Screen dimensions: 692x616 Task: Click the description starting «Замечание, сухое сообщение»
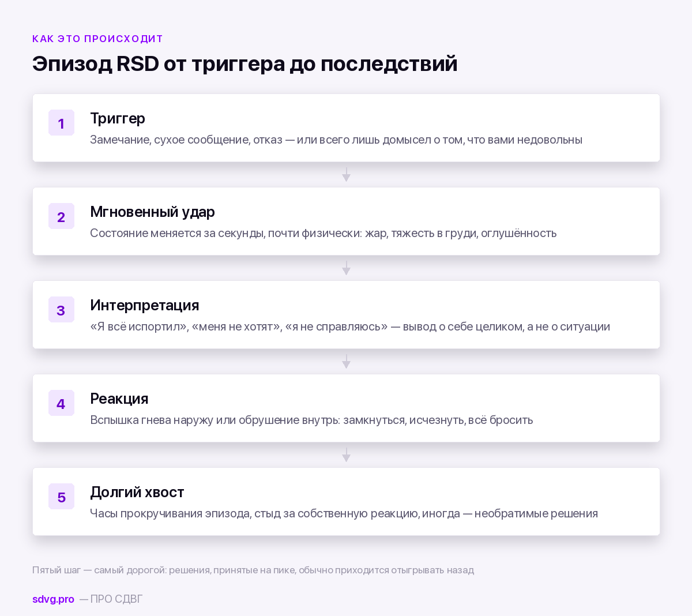pyautogui.click(x=336, y=140)
